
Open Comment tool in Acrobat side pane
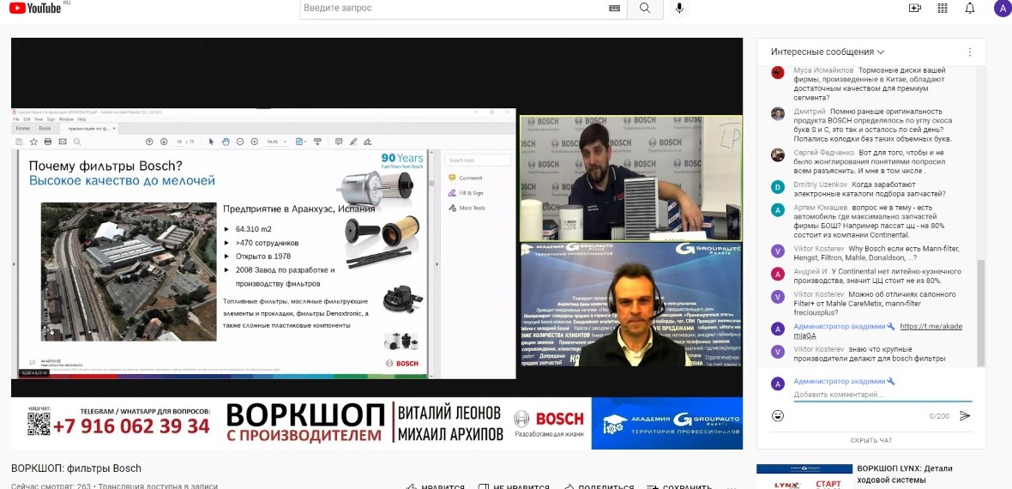(x=466, y=178)
